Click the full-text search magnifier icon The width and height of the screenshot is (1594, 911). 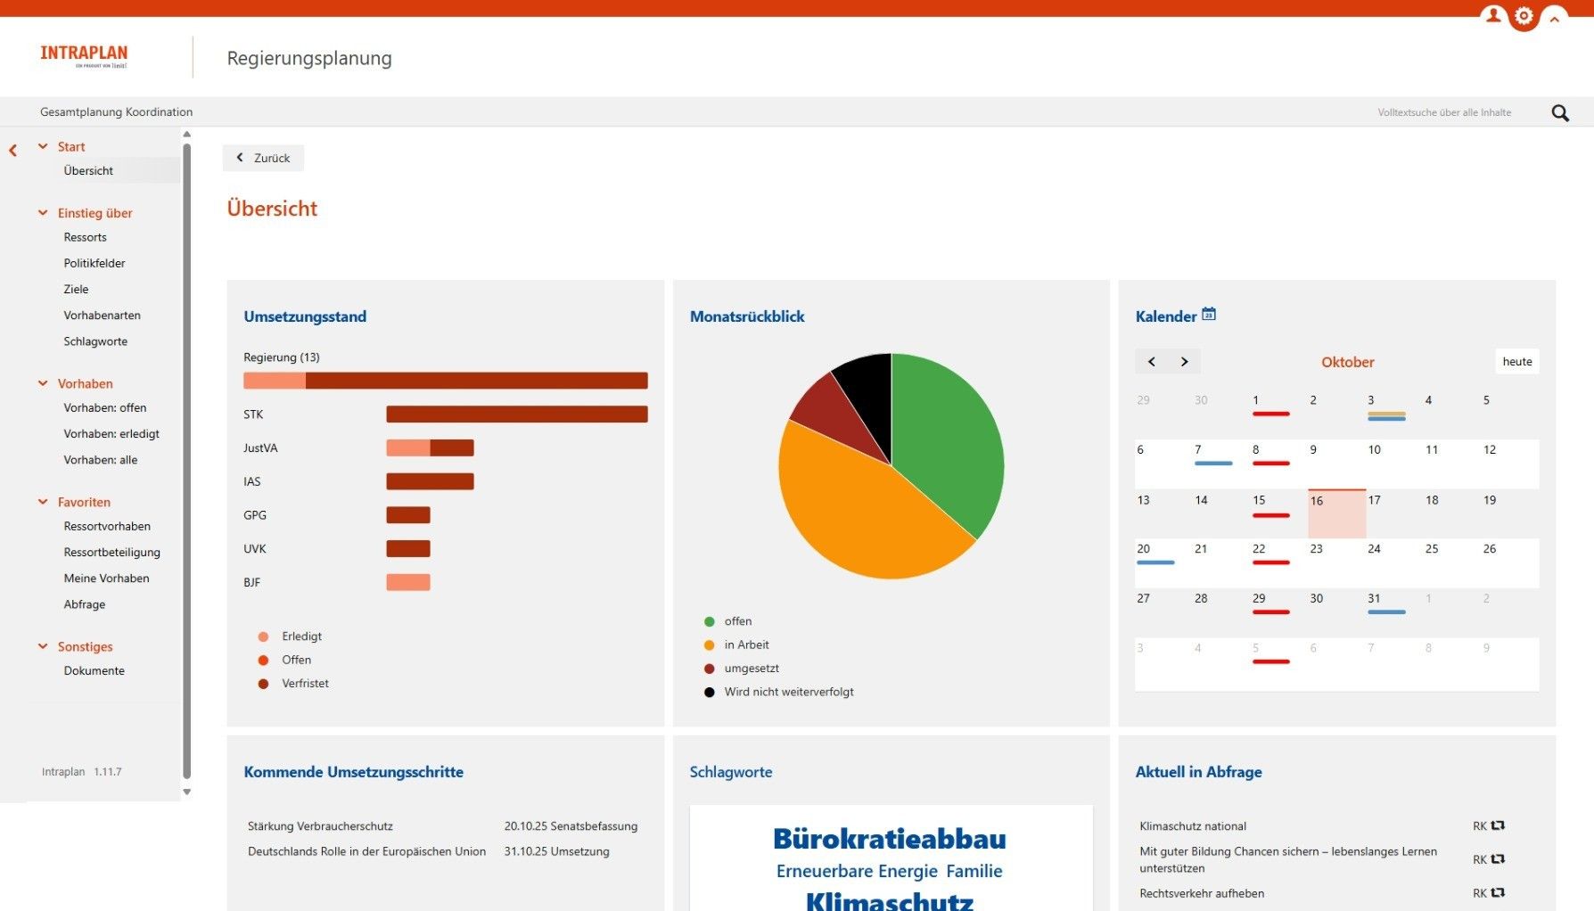coord(1560,113)
